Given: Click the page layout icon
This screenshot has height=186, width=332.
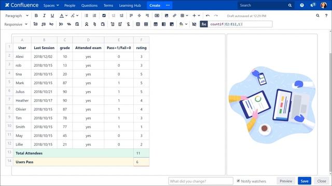Looking at the screenshot, I should 157,16.
